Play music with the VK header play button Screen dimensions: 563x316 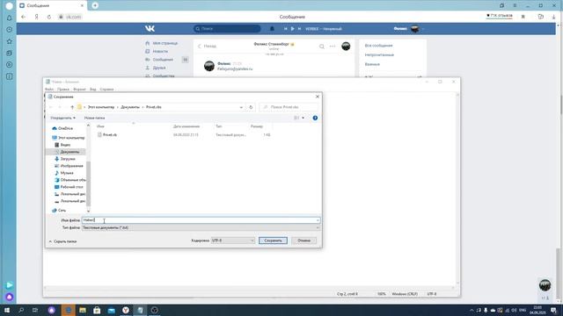click(292, 29)
